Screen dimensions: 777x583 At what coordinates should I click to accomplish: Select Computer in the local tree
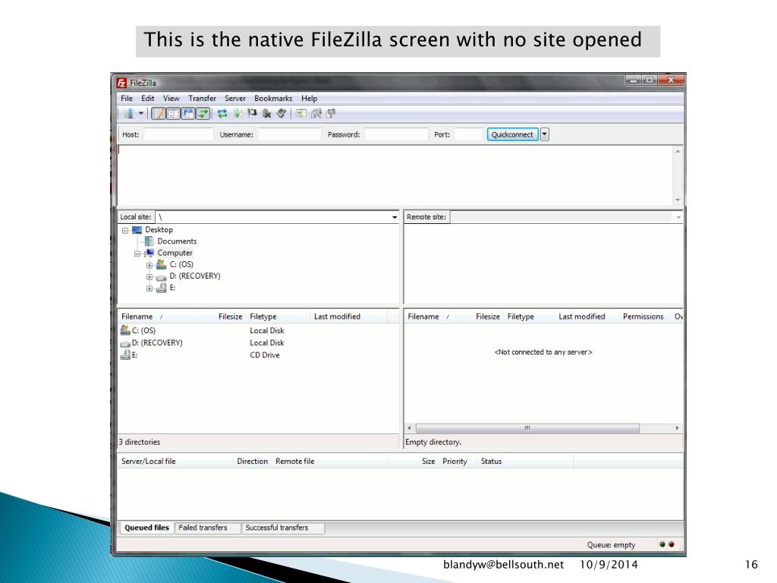(x=175, y=253)
